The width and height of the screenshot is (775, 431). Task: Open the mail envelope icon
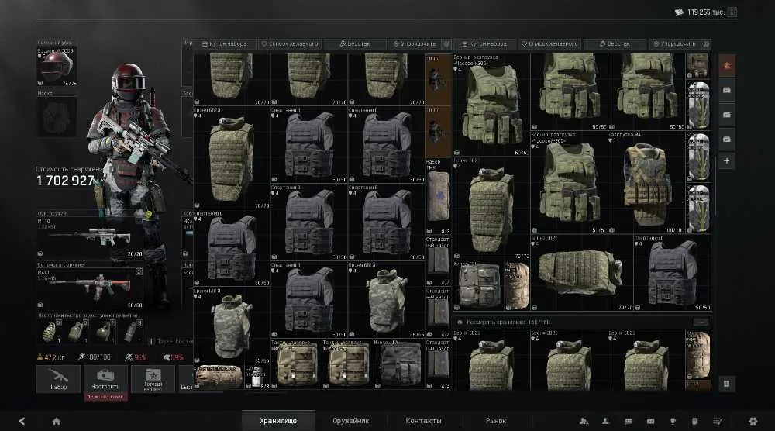point(650,421)
